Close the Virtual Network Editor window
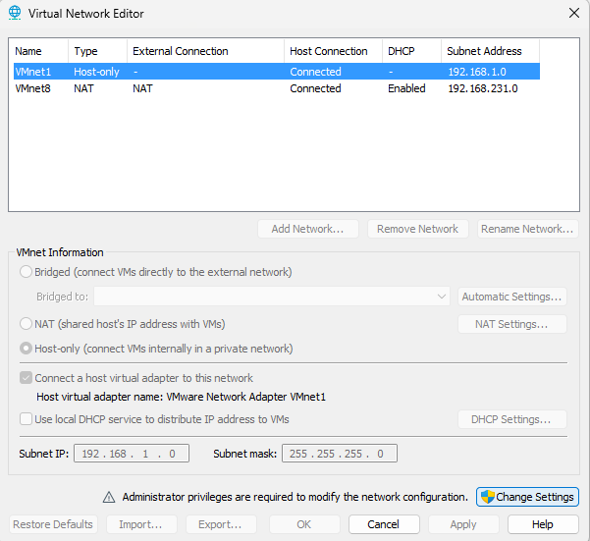The width and height of the screenshot is (590, 541). [574, 13]
